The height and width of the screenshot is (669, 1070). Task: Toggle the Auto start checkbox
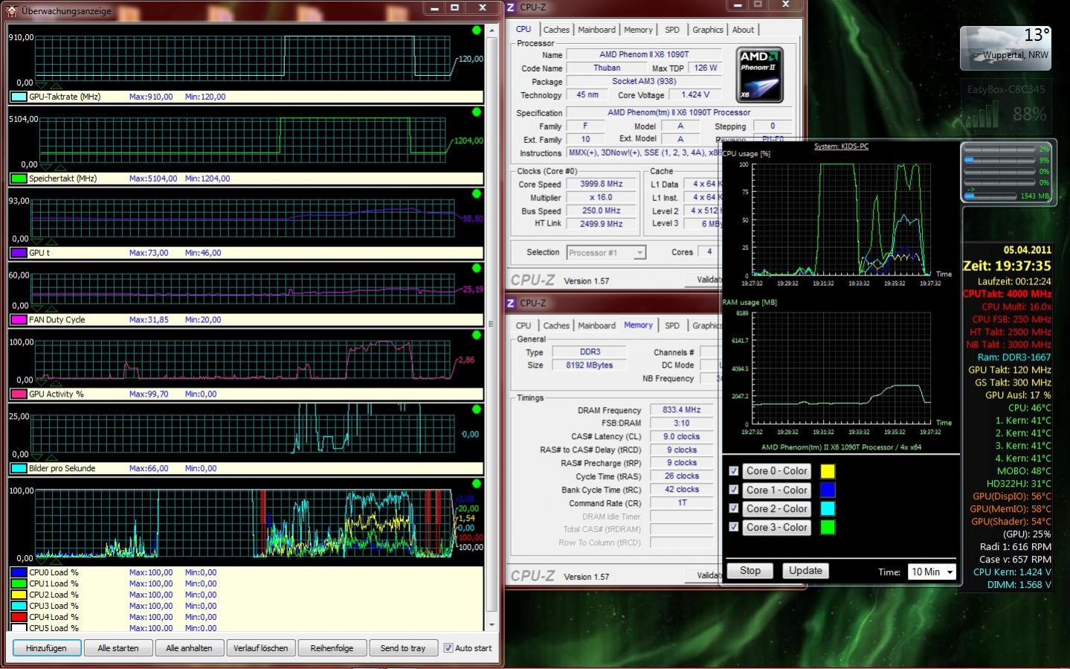(448, 648)
